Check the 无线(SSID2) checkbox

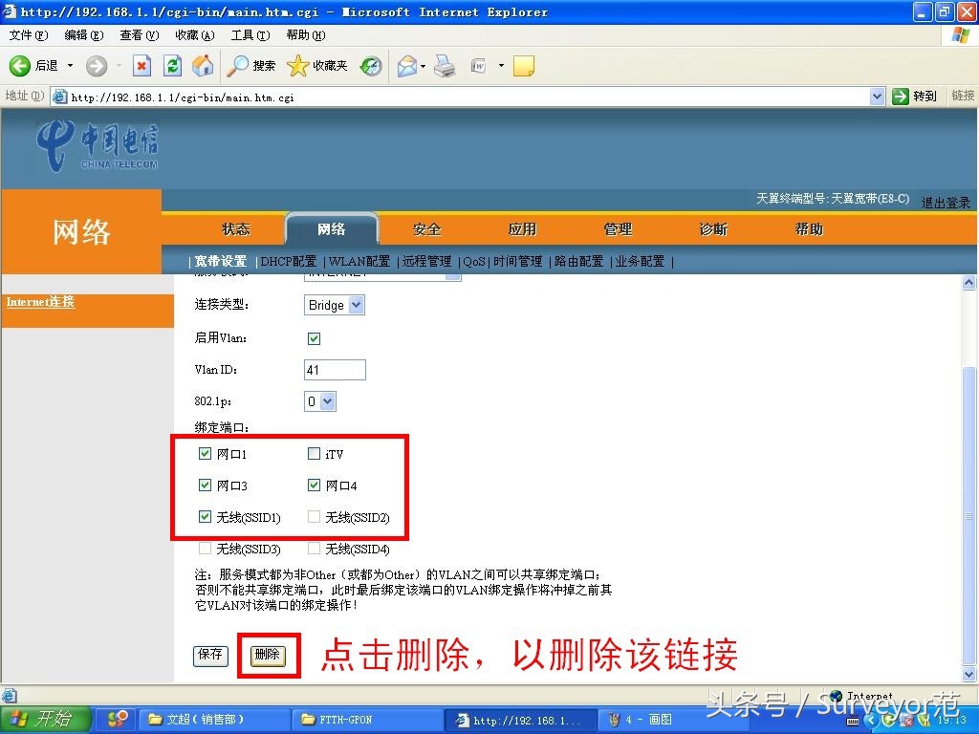click(313, 517)
